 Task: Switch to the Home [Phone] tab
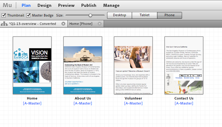(x=86, y=24)
